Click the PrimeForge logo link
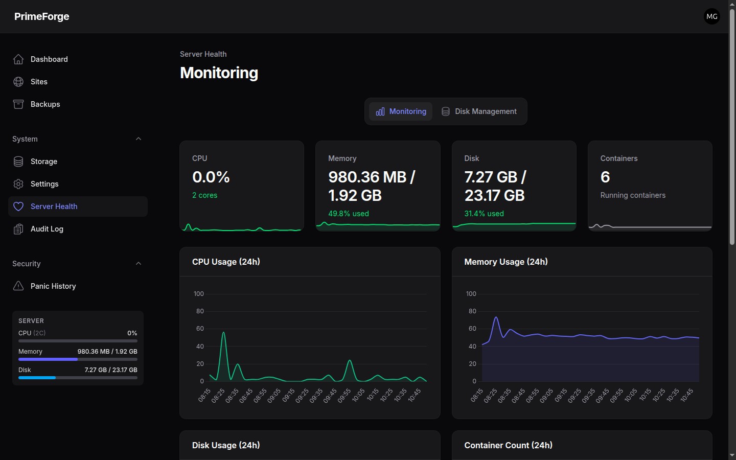This screenshot has height=460, width=736. click(42, 16)
